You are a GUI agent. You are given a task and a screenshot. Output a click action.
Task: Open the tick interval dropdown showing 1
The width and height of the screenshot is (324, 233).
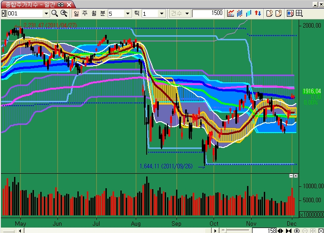pyautogui.click(x=162, y=14)
